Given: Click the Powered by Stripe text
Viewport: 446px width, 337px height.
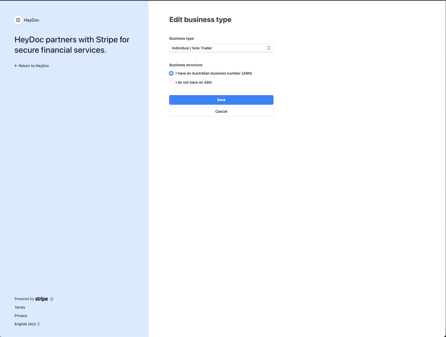Looking at the screenshot, I should [25, 299].
